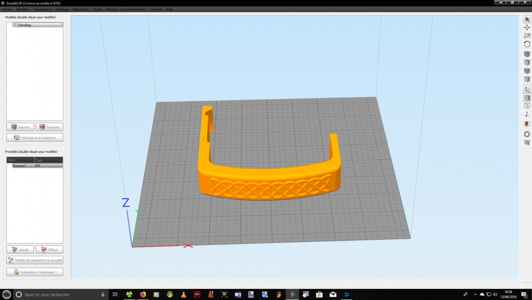Viewport: 532px width, 300px height.
Task: Click the Simplify3D taskbar icon
Action: coord(292,295)
